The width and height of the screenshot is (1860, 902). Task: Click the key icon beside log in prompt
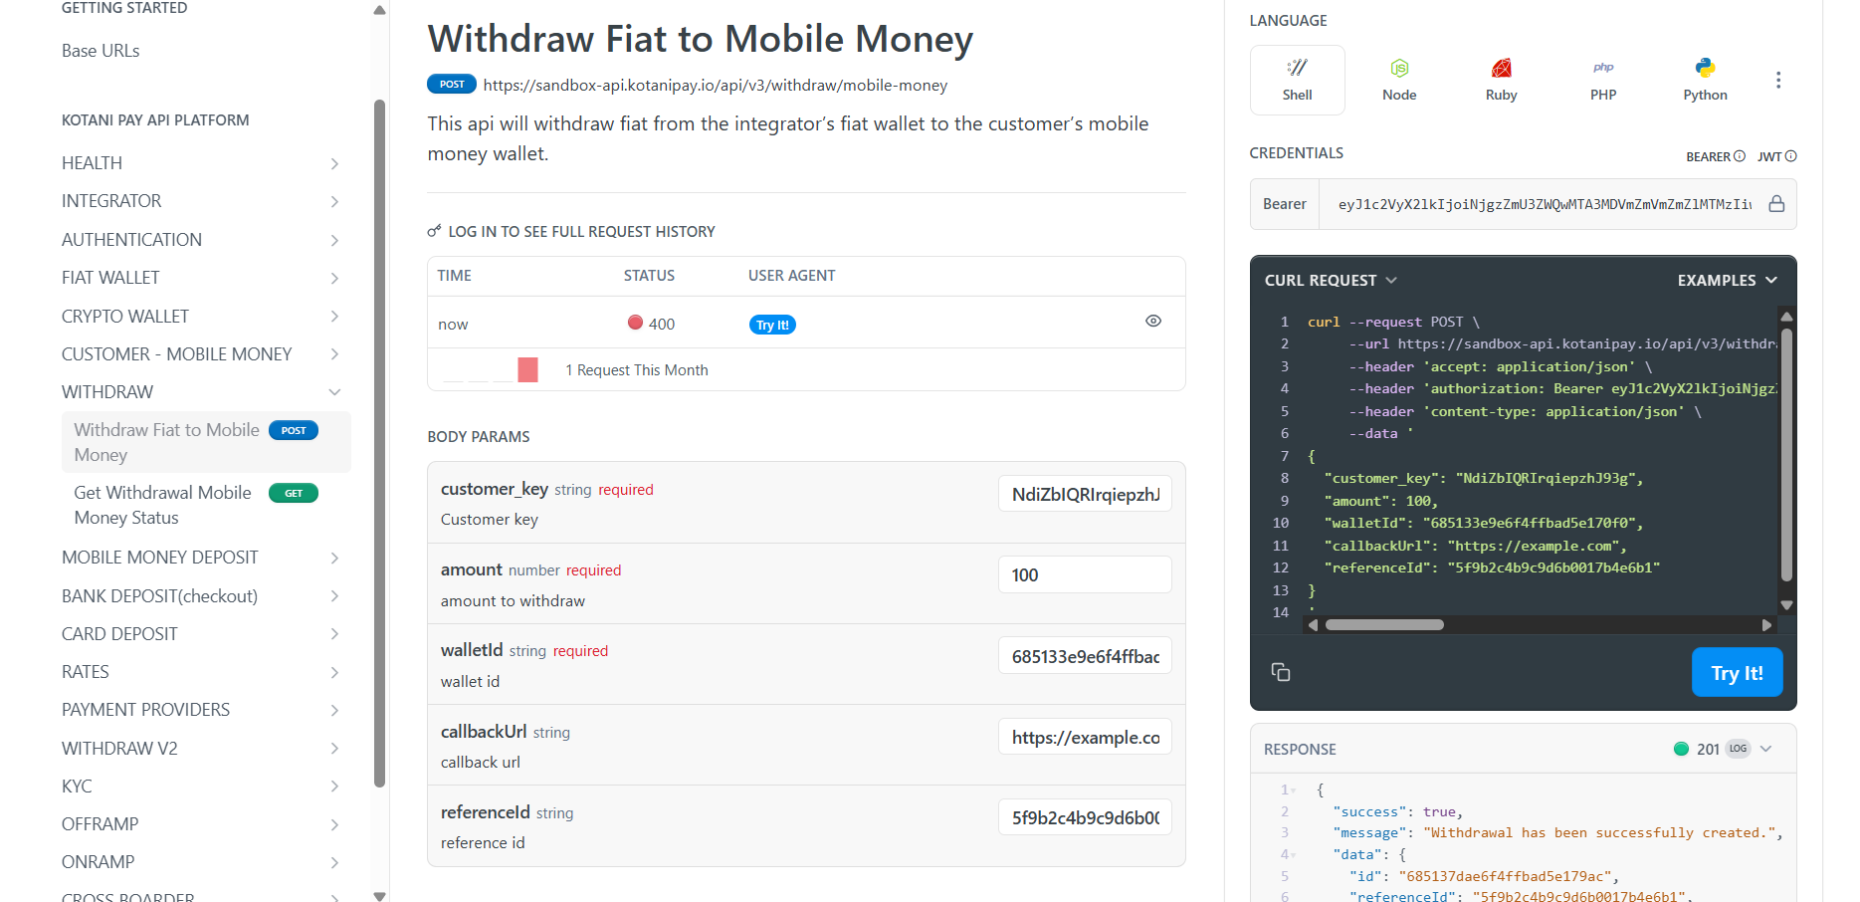434,231
